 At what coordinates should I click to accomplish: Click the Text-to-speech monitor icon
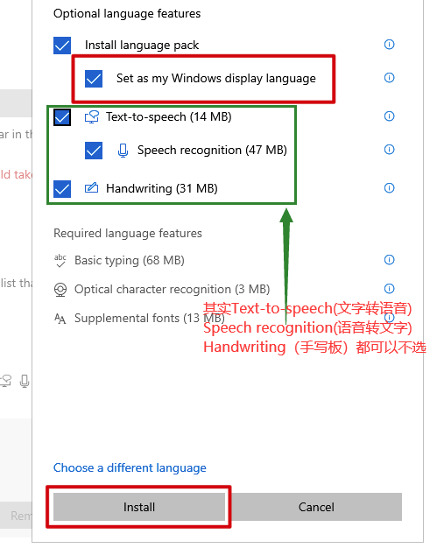point(91,116)
